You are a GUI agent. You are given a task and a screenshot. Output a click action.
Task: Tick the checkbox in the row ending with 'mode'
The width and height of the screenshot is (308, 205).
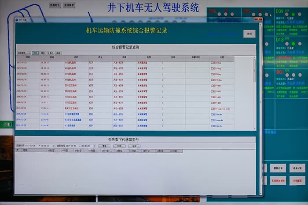(212, 108)
